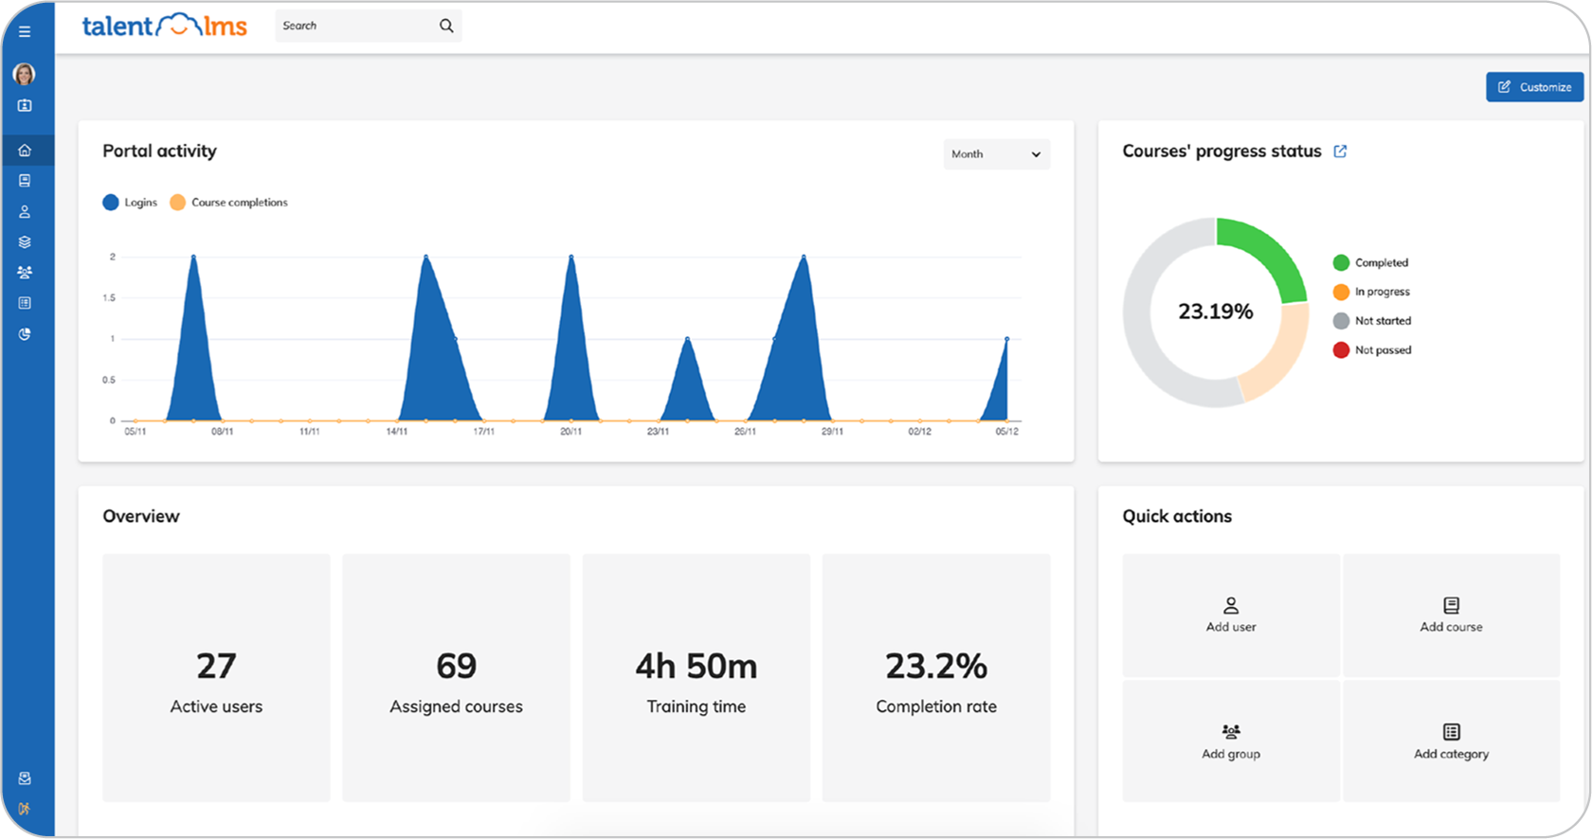The width and height of the screenshot is (1592, 839).
Task: Open Courses from the sidebar book icon
Action: [x=25, y=181]
